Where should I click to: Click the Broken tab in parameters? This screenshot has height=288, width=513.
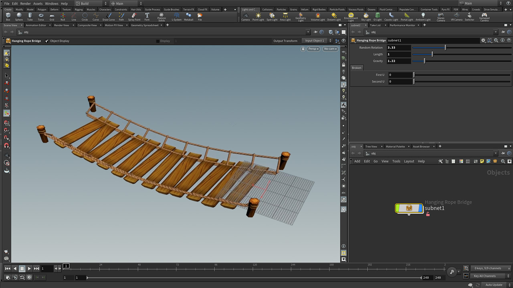click(356, 68)
